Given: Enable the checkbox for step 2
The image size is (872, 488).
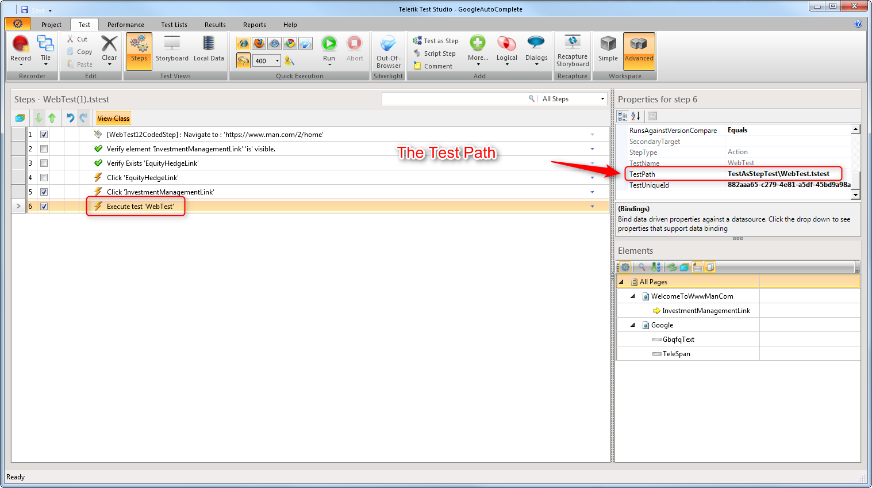Looking at the screenshot, I should [44, 149].
